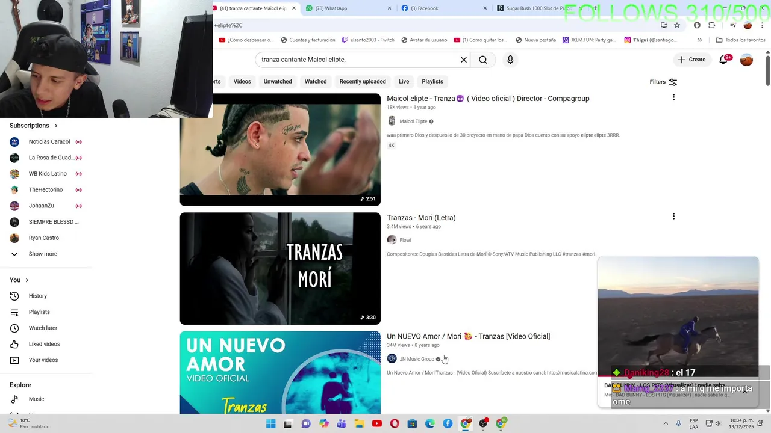Open TheHectorino subscription channel
Image resolution: width=771 pixels, height=433 pixels.
tap(47, 189)
